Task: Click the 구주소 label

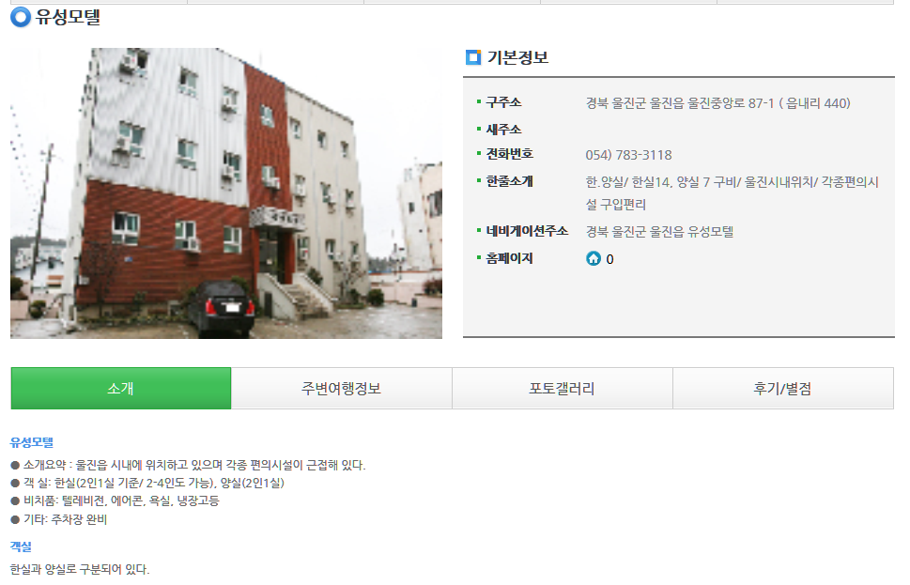Action: pos(503,102)
